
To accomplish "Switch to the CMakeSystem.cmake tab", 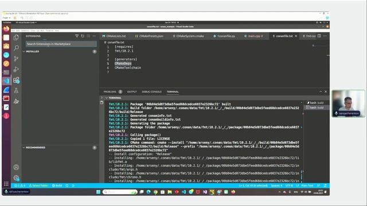I will coord(188,36).
